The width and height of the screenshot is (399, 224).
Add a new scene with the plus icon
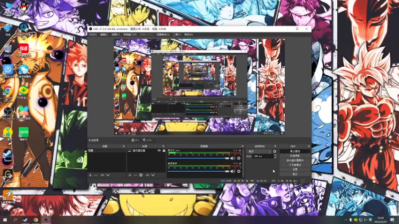pyautogui.click(x=90, y=175)
